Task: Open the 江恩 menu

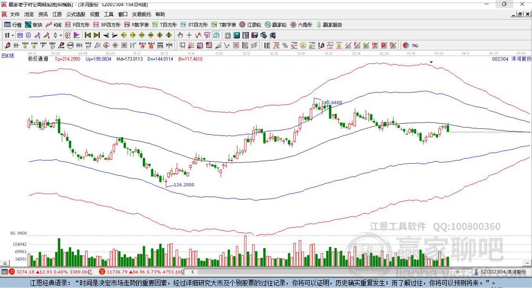Action: coord(57,14)
